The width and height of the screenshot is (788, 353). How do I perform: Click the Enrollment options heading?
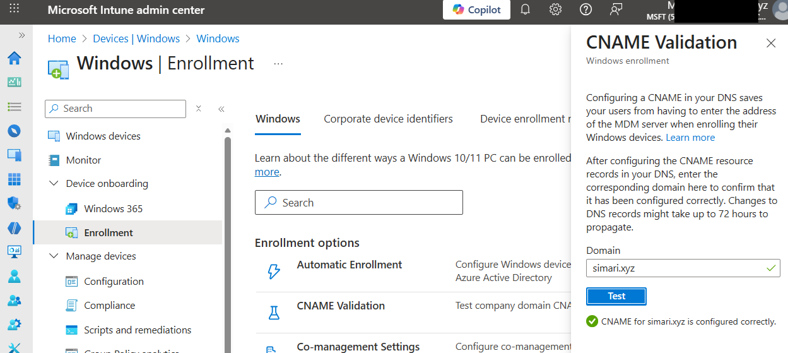point(307,242)
